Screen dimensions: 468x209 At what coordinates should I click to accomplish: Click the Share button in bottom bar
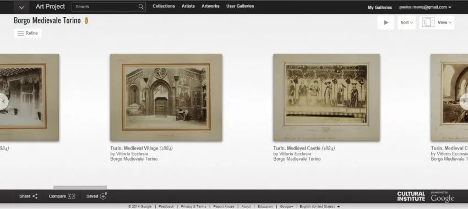click(28, 196)
